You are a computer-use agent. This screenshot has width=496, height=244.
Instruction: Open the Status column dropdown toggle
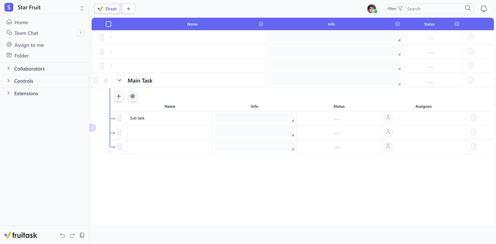pos(457,24)
